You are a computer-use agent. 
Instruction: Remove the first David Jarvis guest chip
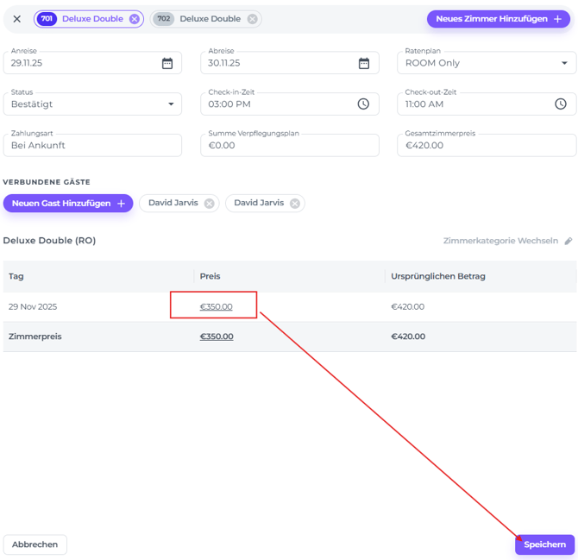pos(209,204)
